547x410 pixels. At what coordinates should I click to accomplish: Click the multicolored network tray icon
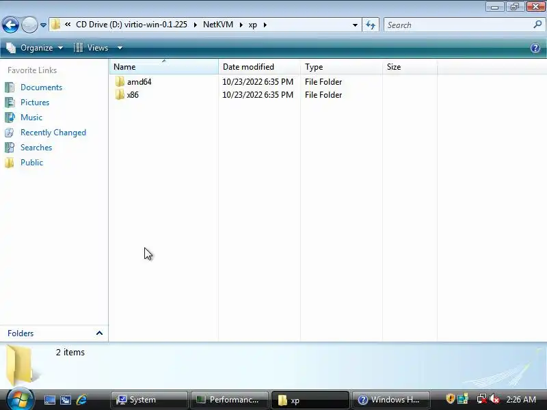[x=463, y=399]
